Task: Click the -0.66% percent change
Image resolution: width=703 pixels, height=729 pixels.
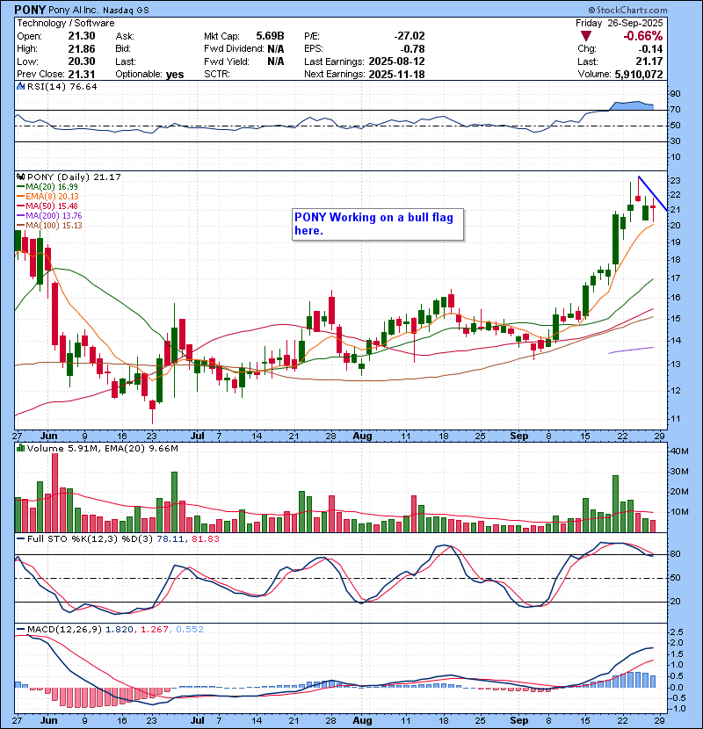Action: 643,36
